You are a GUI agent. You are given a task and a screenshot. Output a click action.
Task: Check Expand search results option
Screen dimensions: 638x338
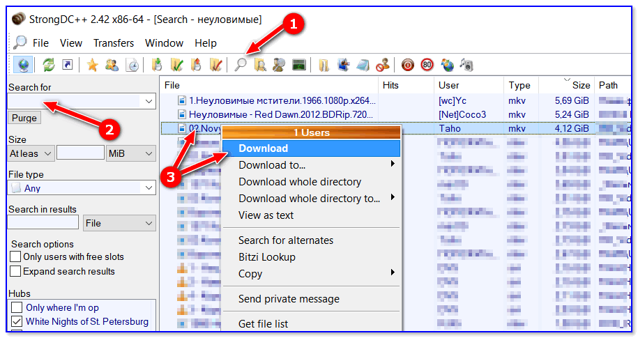click(x=15, y=272)
